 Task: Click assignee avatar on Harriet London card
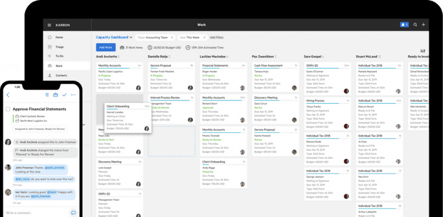147,129
